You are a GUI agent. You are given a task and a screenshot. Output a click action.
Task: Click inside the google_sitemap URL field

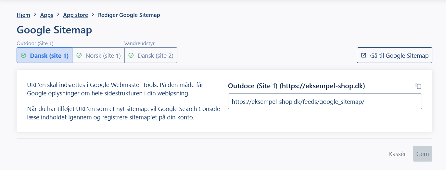pos(325,102)
